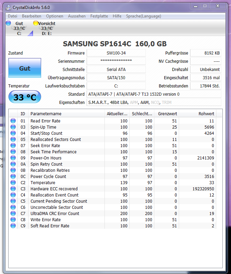Click the status icon for Soft Read Error Rate
This screenshot has width=231, height=274.
tap(13, 226)
